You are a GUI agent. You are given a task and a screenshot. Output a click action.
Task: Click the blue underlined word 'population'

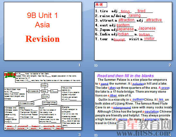click(151, 112)
